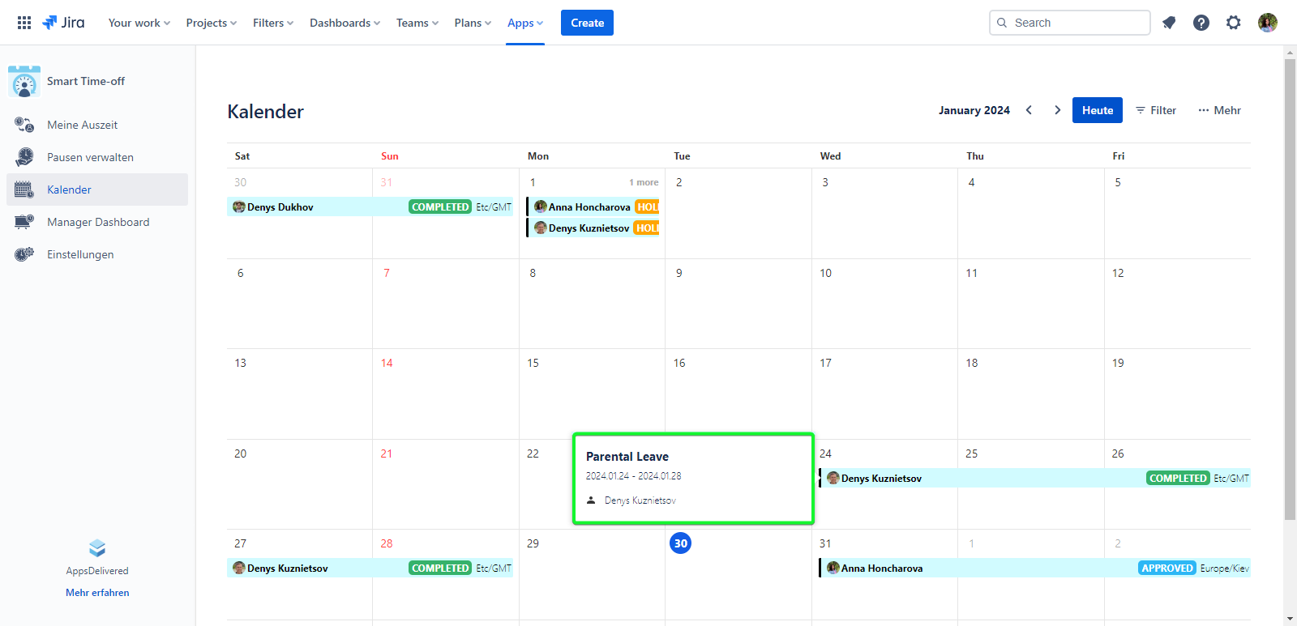
Task: Go to the next month arrow
Action: [1057, 110]
